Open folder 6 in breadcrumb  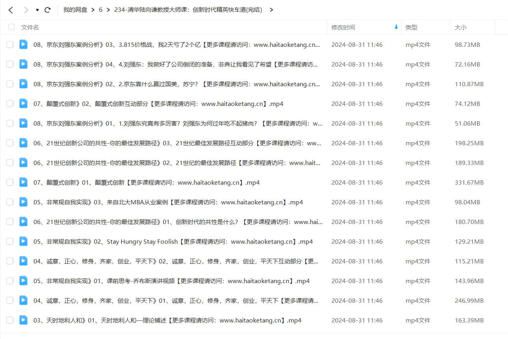point(100,10)
